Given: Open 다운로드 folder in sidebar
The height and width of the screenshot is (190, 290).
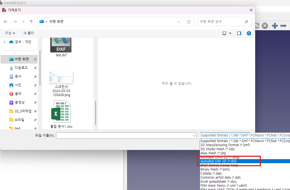Looking at the screenshot, I should click(18, 68).
